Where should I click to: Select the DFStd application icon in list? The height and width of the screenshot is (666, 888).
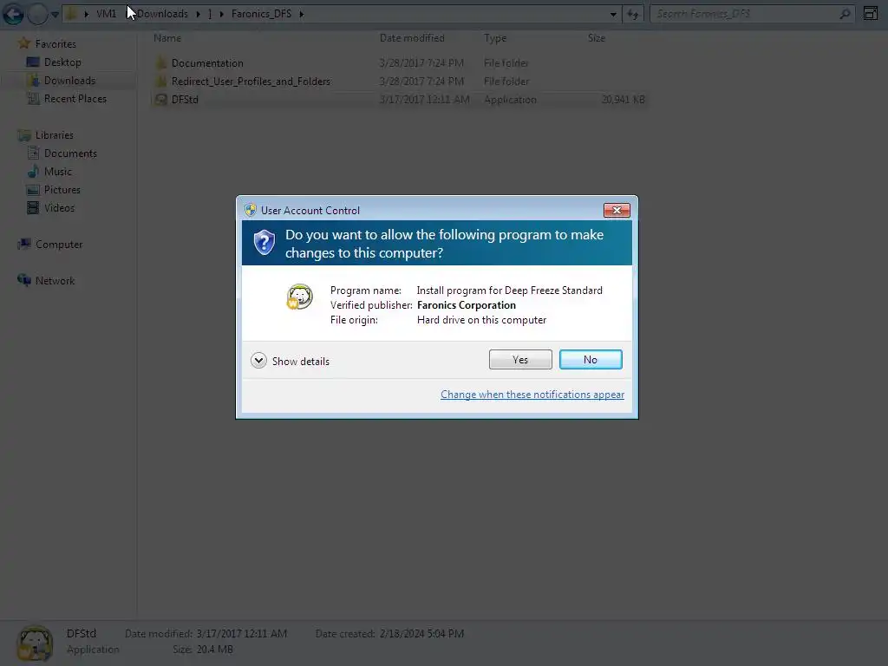pos(160,100)
